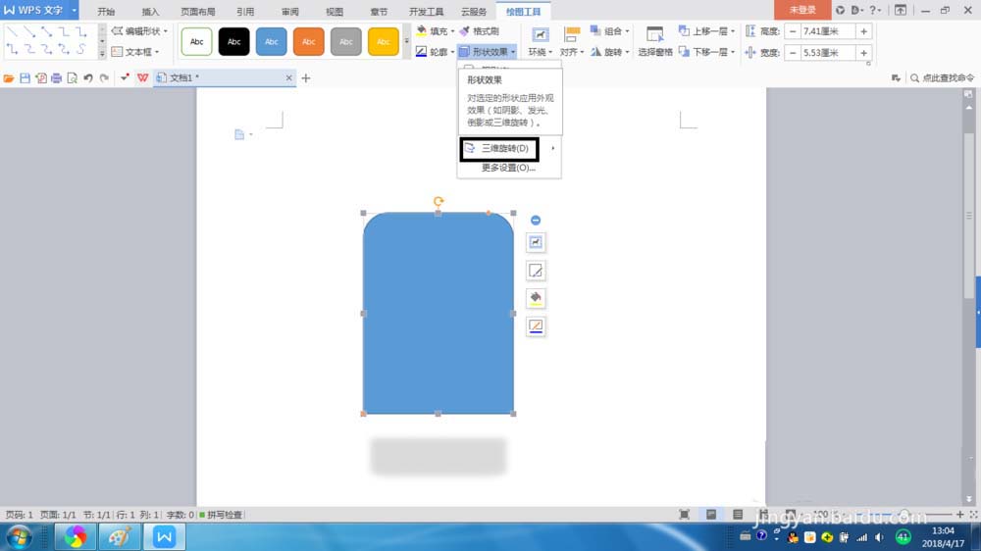Switch to the 开始 ribbon tab
981x551 pixels.
[x=106, y=12]
